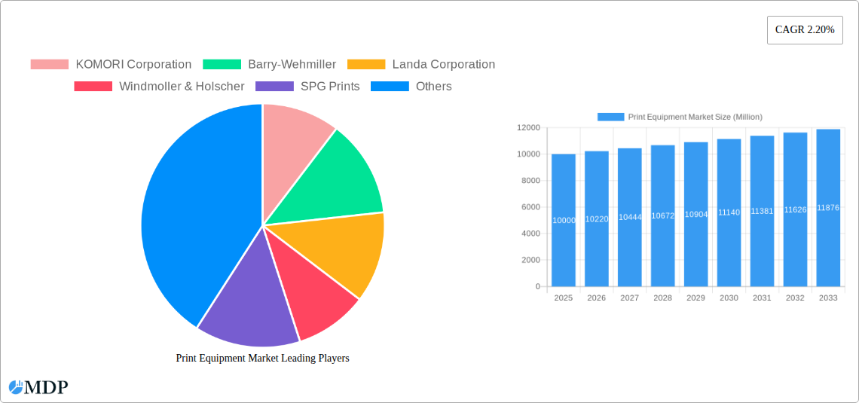Click the Barry-Wehmiller legend color swatch

coord(222,65)
